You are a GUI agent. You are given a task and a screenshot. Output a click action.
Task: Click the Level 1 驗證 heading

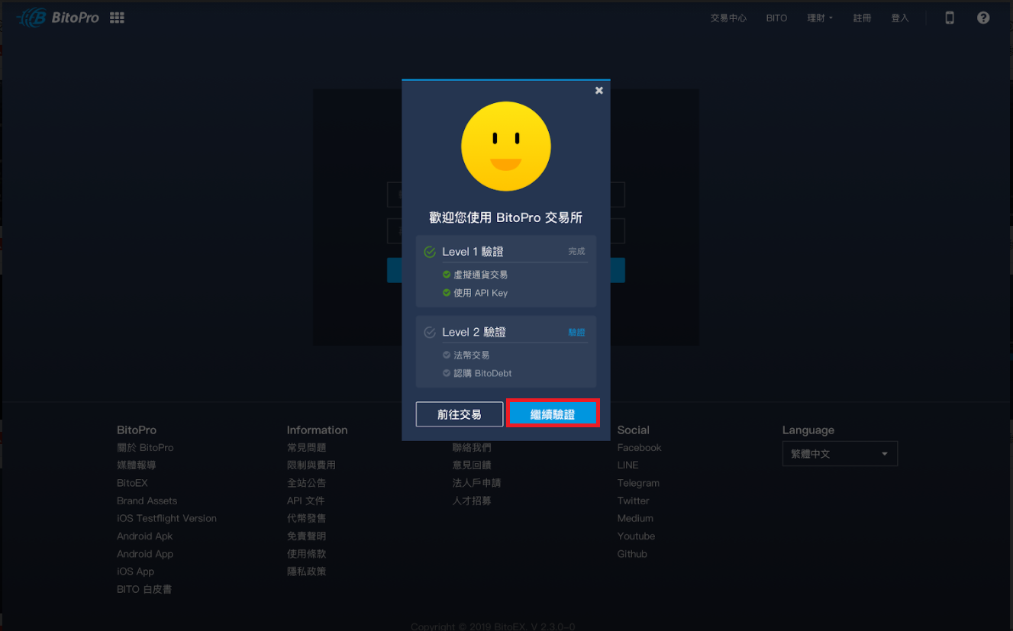(473, 252)
